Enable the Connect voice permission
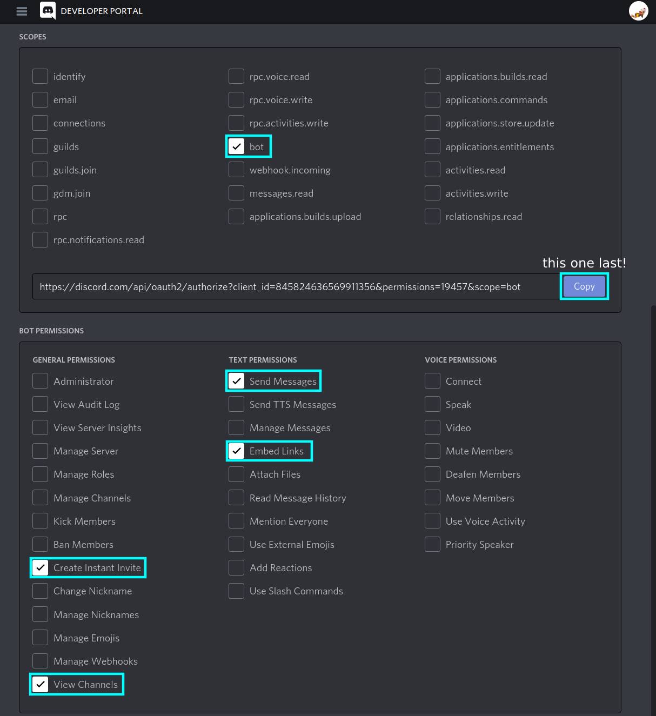656x716 pixels. click(432, 381)
